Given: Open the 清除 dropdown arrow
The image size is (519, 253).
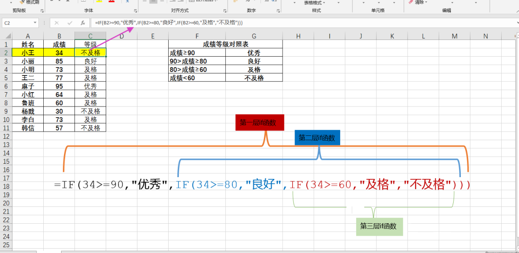Looking at the screenshot, I should pyautogui.click(x=426, y=2).
